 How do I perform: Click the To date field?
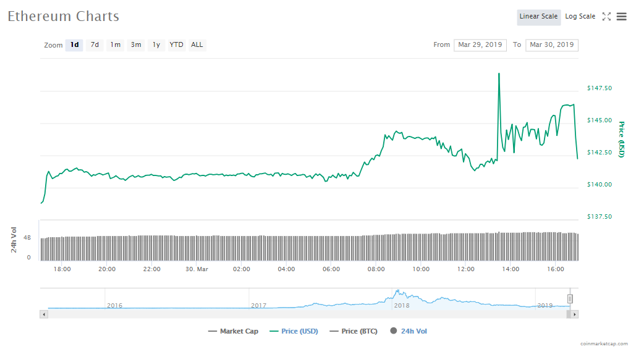[x=551, y=45]
